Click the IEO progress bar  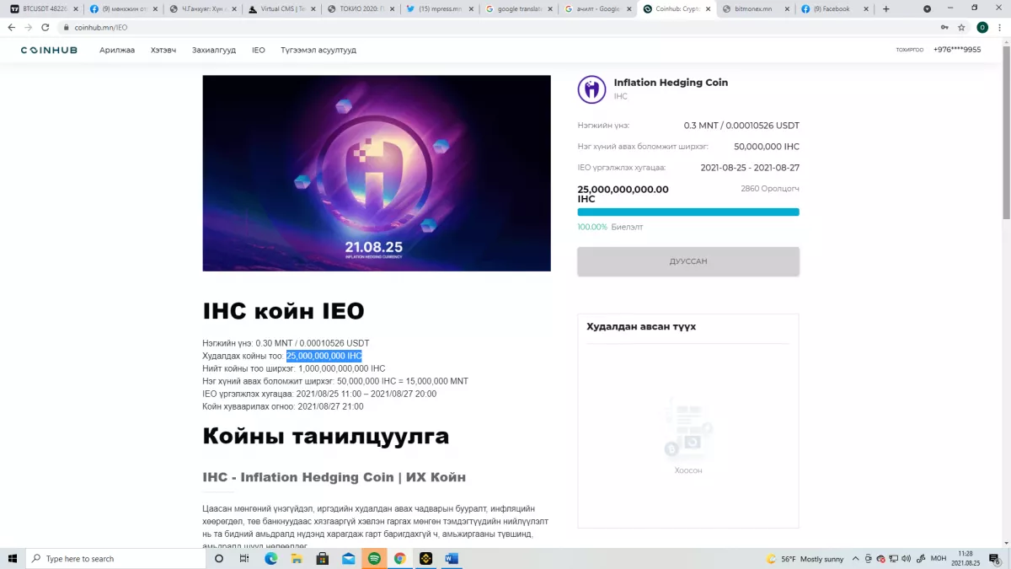pos(688,212)
